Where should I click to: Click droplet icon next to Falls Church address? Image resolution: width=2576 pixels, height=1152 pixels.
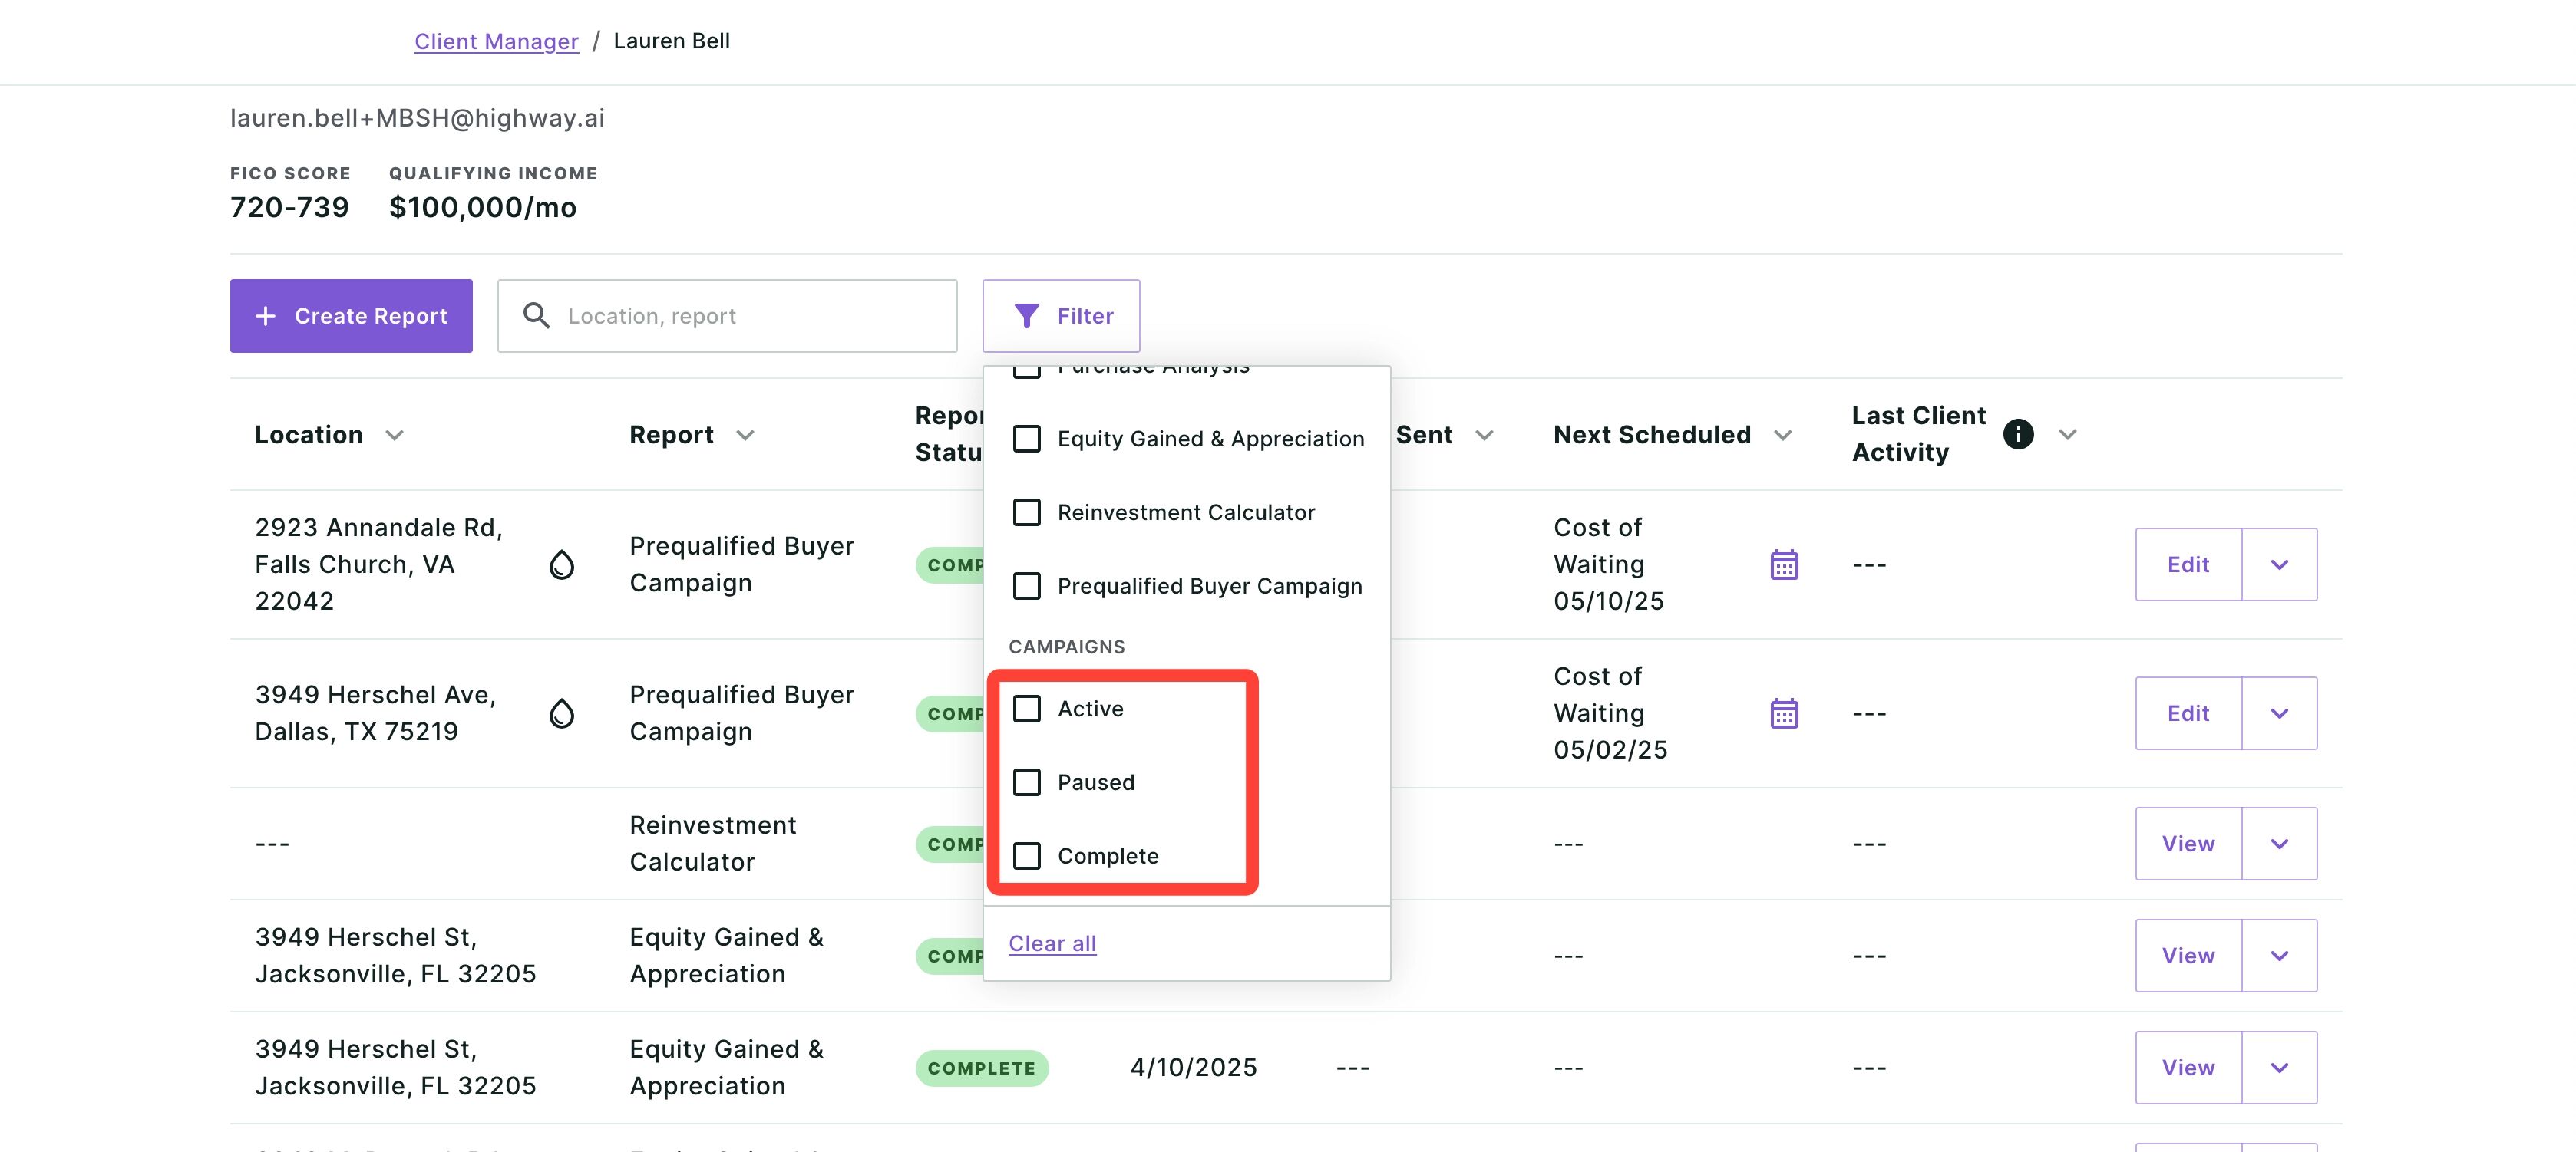[562, 564]
